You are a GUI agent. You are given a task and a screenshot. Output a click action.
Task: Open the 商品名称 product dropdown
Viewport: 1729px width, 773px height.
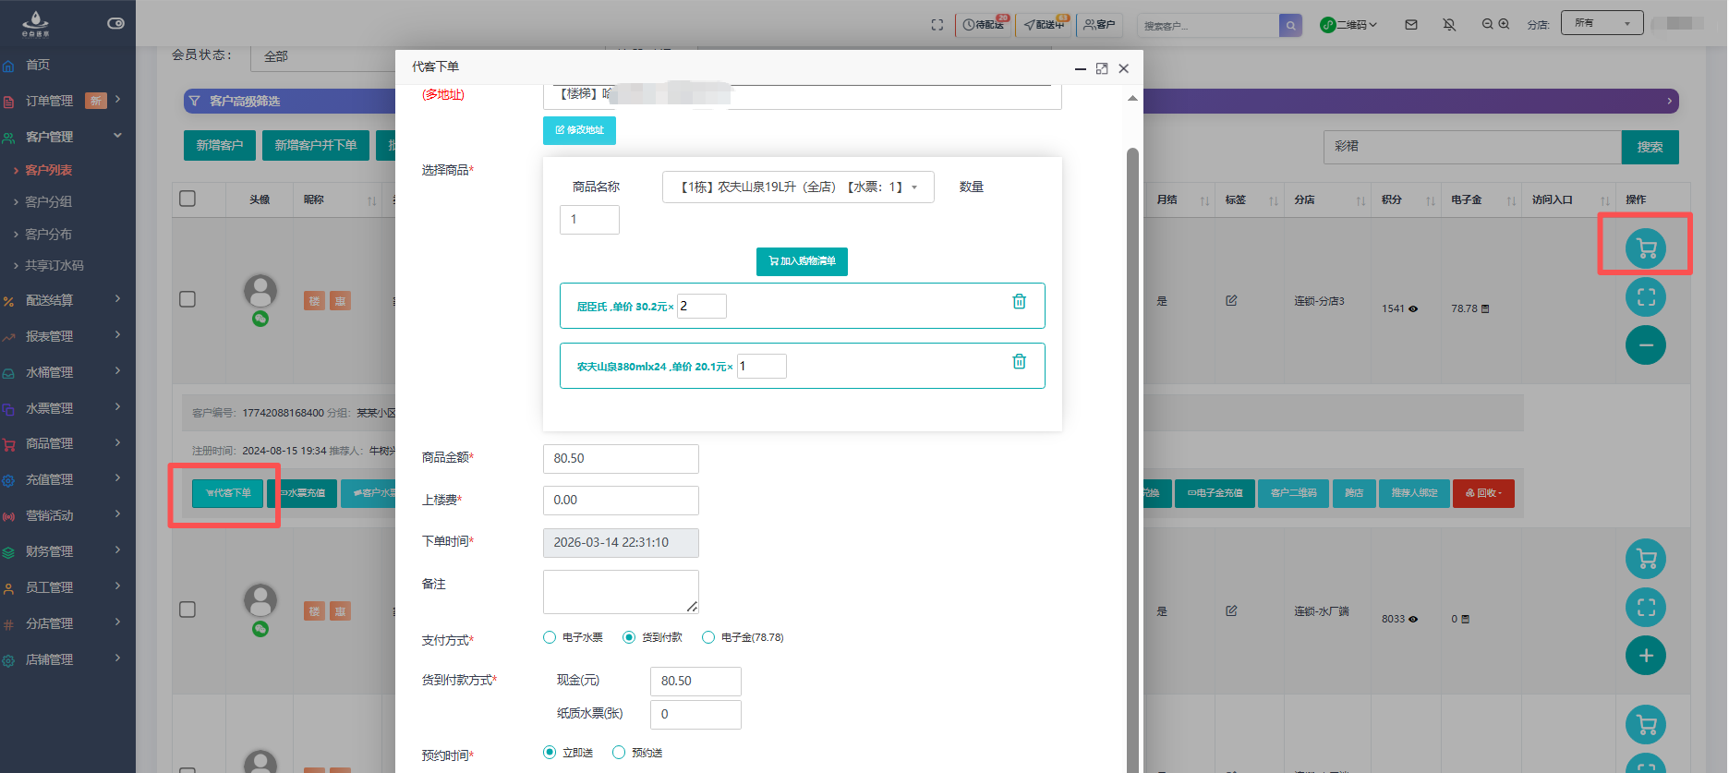tap(797, 187)
